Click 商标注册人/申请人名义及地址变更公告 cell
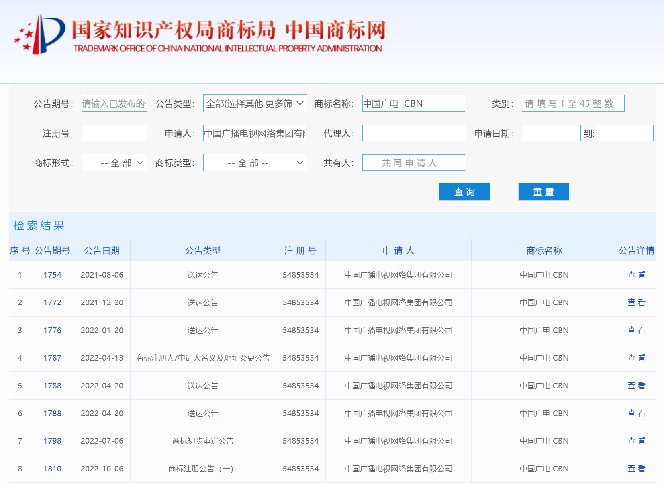The width and height of the screenshot is (664, 485). pos(203,358)
